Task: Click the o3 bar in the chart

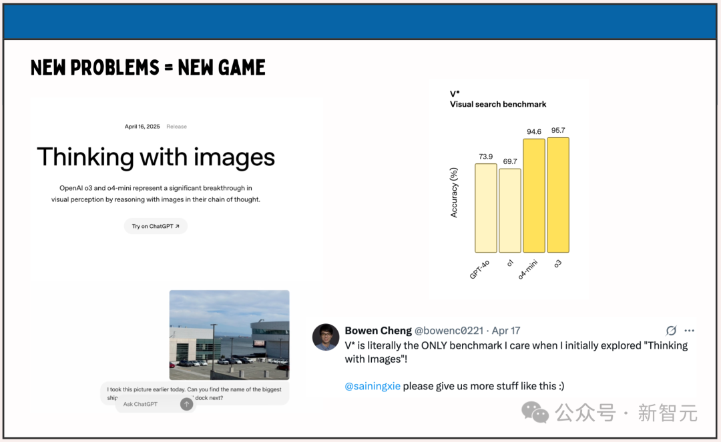Action: [558, 195]
